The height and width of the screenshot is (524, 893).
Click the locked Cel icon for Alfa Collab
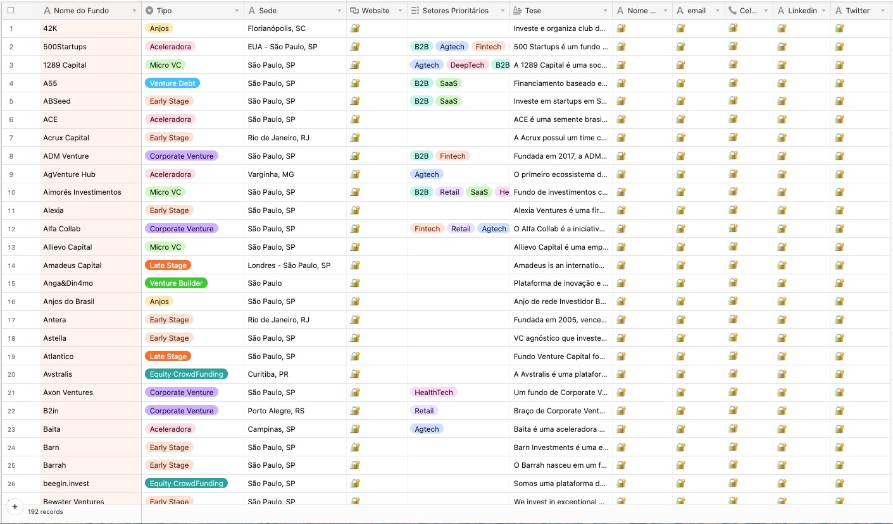coord(733,229)
